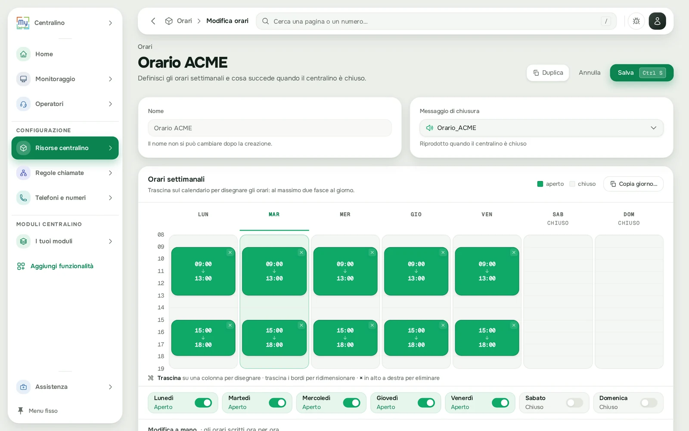
Task: Remove Tuesday 09:00-13:00 slot with its X
Action: coord(301,253)
